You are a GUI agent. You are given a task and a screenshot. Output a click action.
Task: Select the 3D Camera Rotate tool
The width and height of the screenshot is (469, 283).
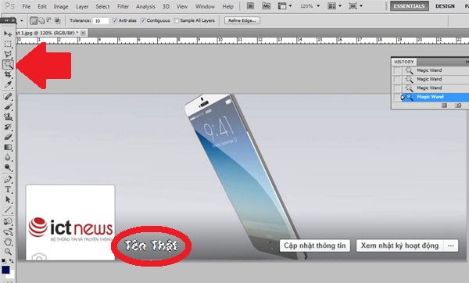(8, 231)
